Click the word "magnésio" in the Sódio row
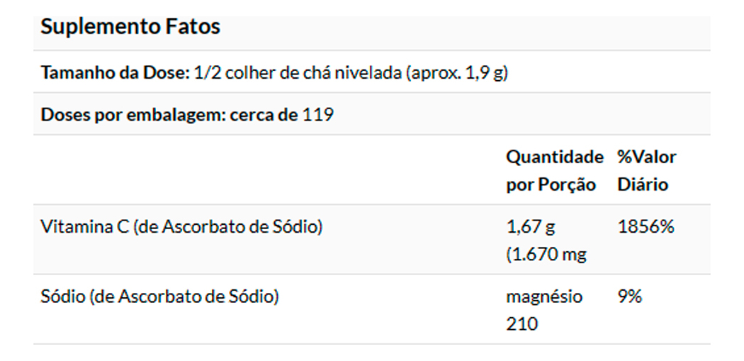The image size is (744, 361). [544, 296]
